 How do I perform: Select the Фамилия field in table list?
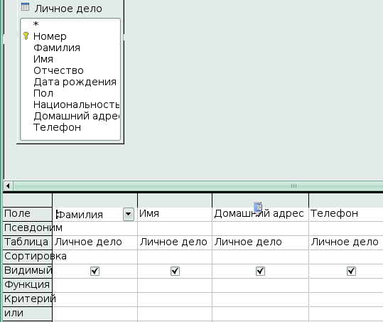57,48
